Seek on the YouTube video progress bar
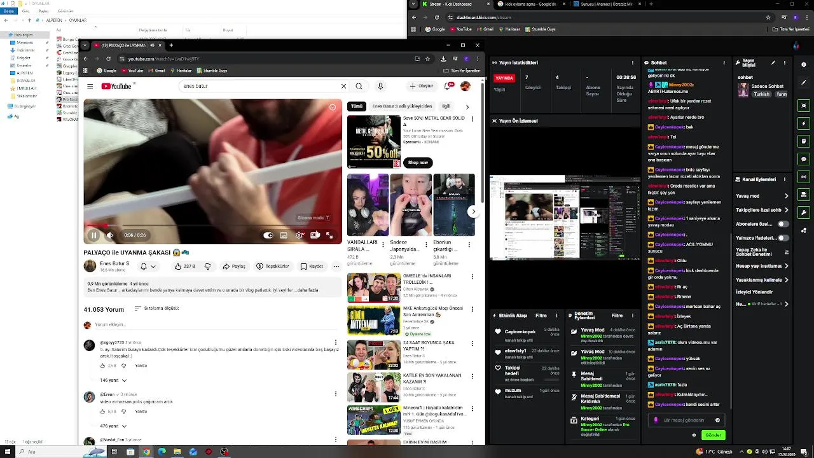 (x=212, y=225)
